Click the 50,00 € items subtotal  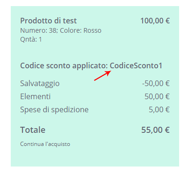157,96
